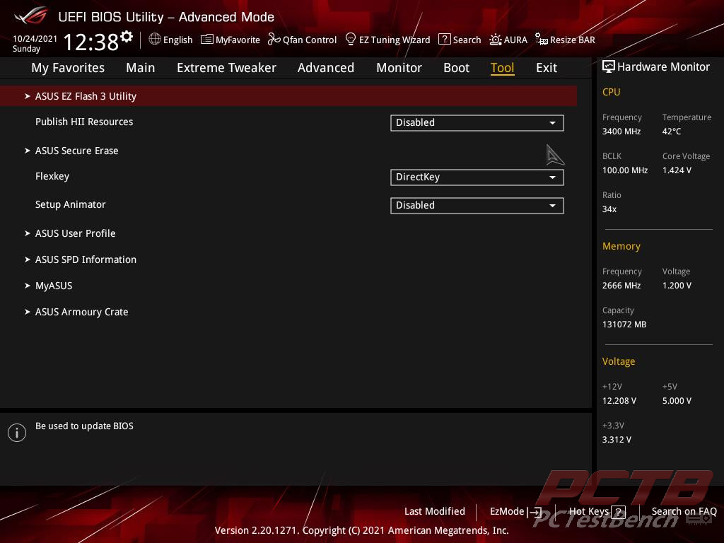The width and height of the screenshot is (724, 543).
Task: Click the AURA button label
Action: [515, 40]
